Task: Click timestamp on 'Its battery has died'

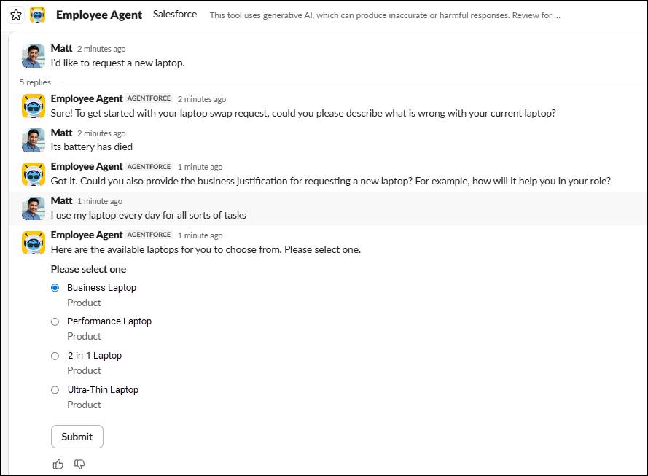Action: tap(101, 133)
